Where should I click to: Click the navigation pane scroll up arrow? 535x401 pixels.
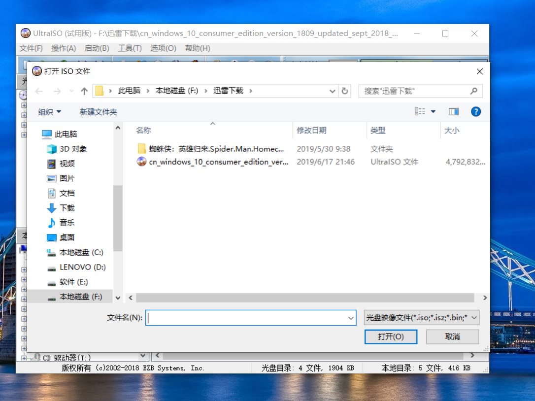pos(118,128)
